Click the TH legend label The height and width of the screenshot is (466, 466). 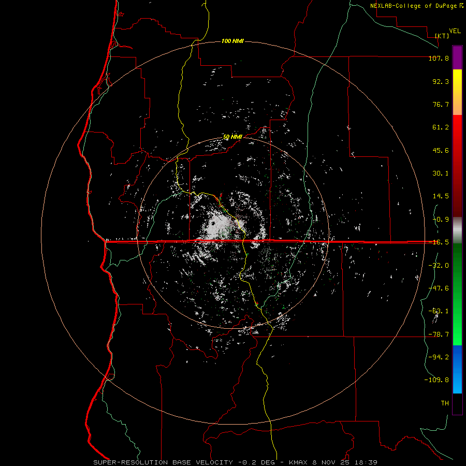[445, 403]
